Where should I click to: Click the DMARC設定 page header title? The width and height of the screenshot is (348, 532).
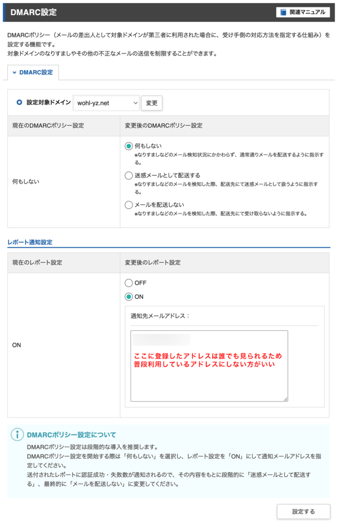click(x=34, y=12)
